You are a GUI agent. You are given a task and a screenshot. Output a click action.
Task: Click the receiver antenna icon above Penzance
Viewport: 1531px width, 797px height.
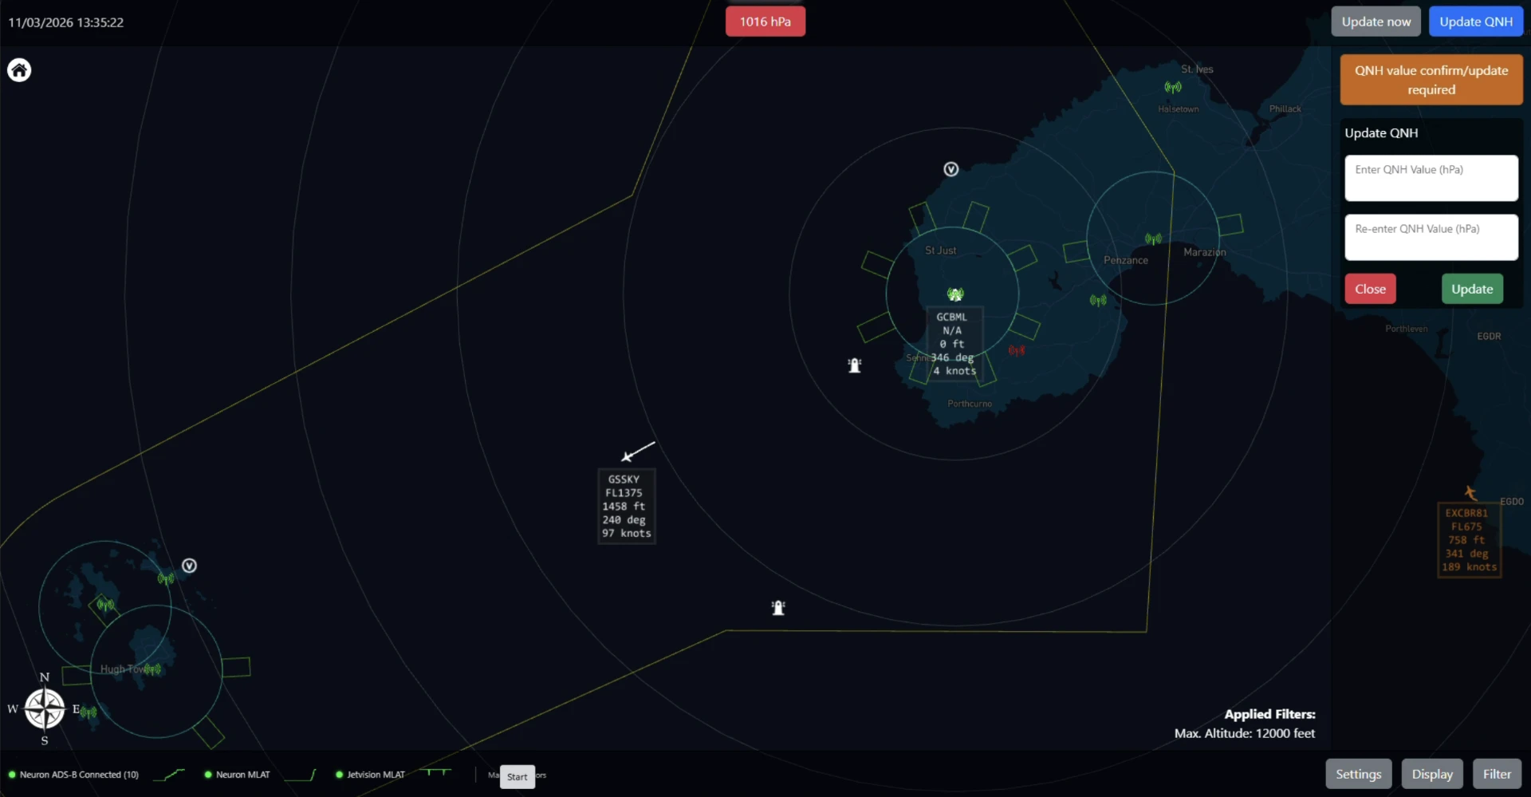(1153, 239)
